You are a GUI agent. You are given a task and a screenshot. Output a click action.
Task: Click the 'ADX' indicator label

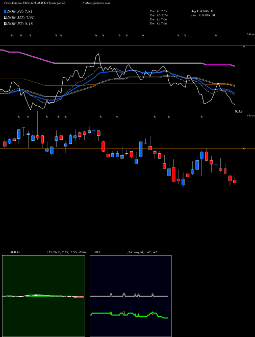point(97,252)
